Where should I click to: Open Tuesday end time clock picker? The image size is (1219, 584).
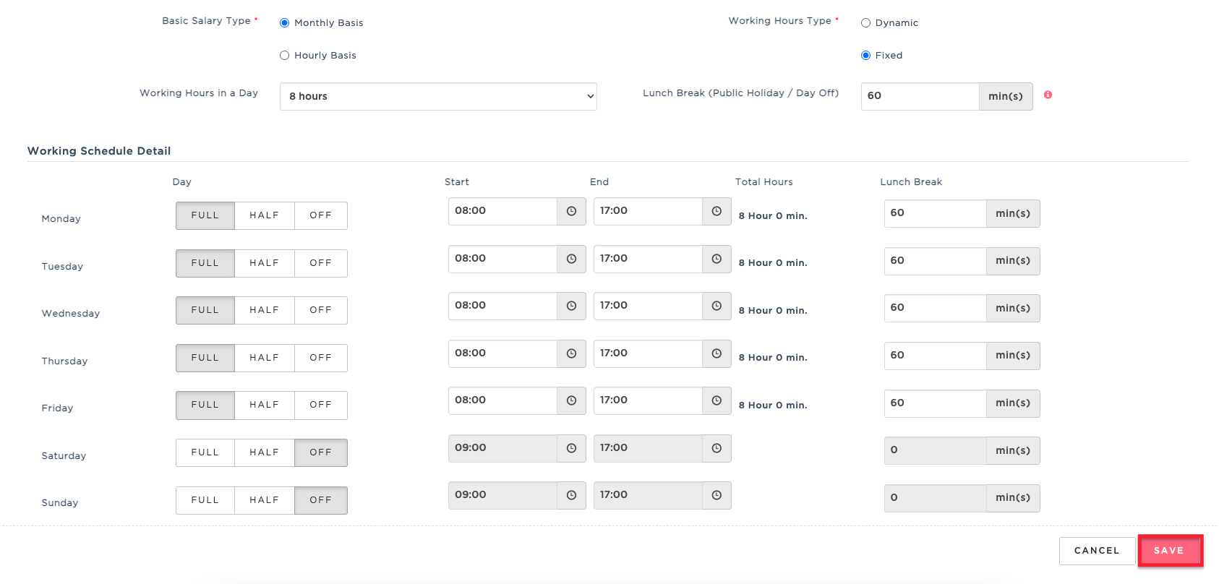(717, 259)
